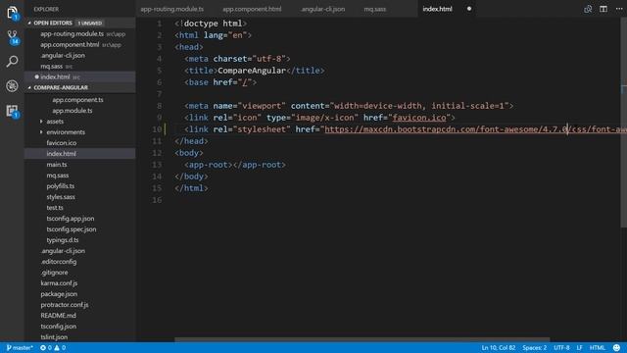Viewport: 627px width, 353px height.
Task: Click the maxcdn bootstrapcdn URL in code
Action: click(475, 129)
